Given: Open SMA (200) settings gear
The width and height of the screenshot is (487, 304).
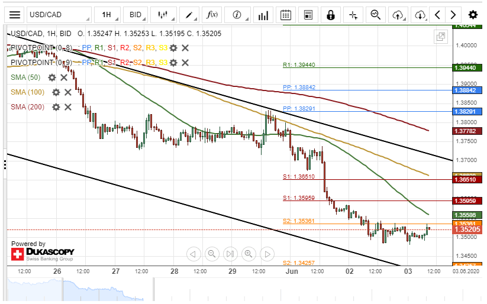Looking at the screenshot, I should (56, 107).
